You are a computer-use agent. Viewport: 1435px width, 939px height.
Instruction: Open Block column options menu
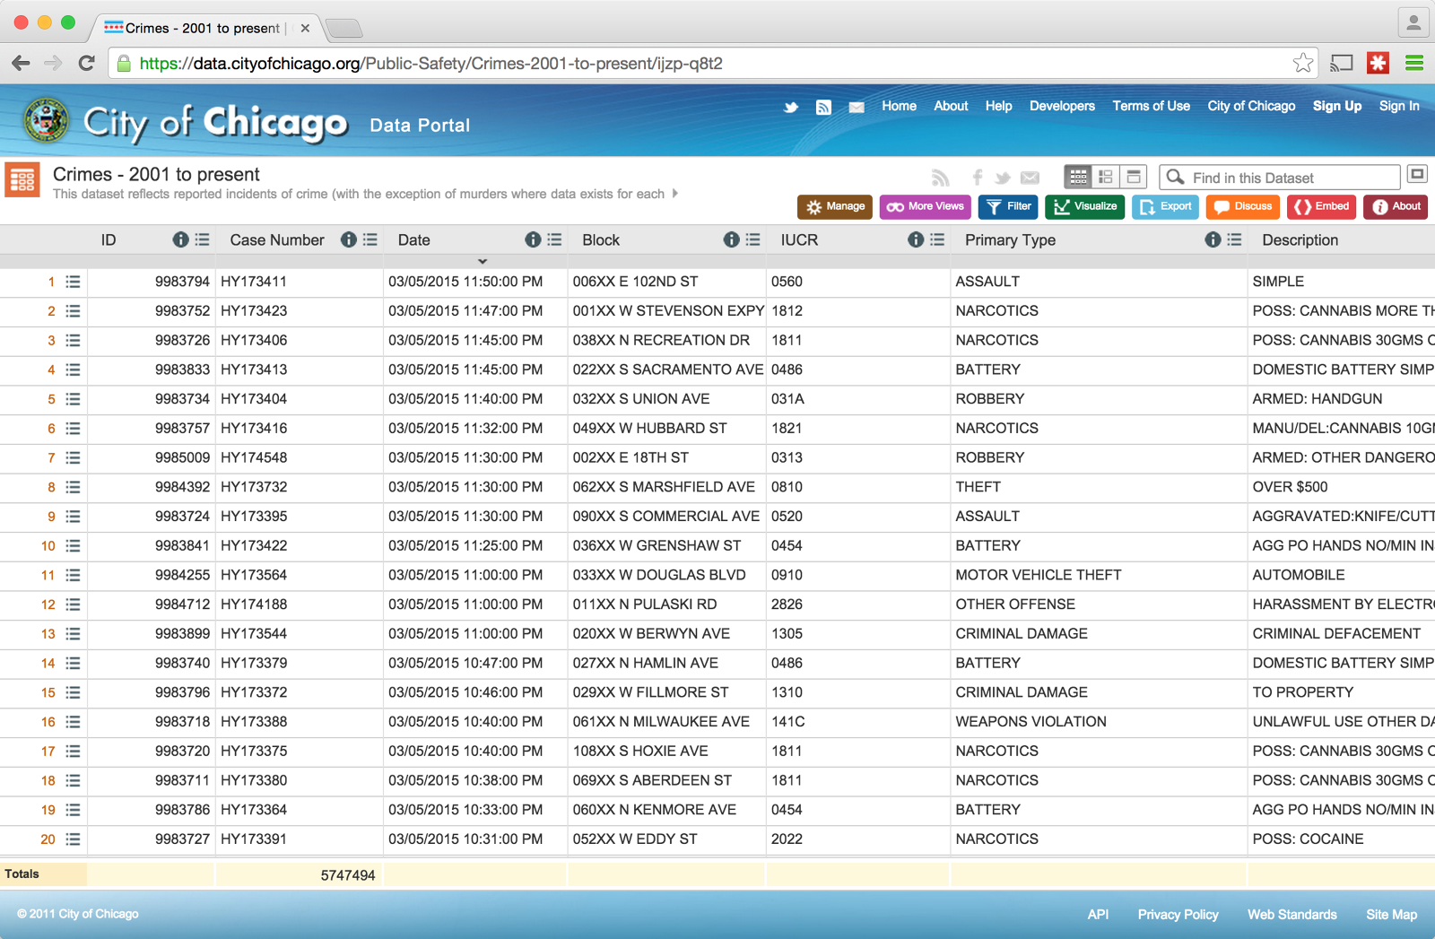pos(753,239)
